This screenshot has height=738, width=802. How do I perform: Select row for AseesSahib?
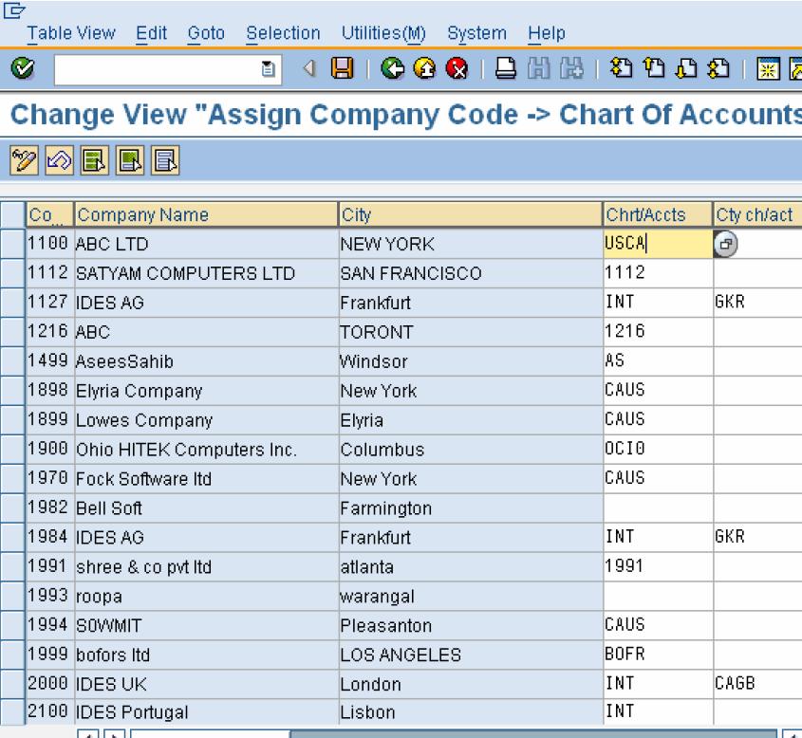pyautogui.click(x=12, y=360)
